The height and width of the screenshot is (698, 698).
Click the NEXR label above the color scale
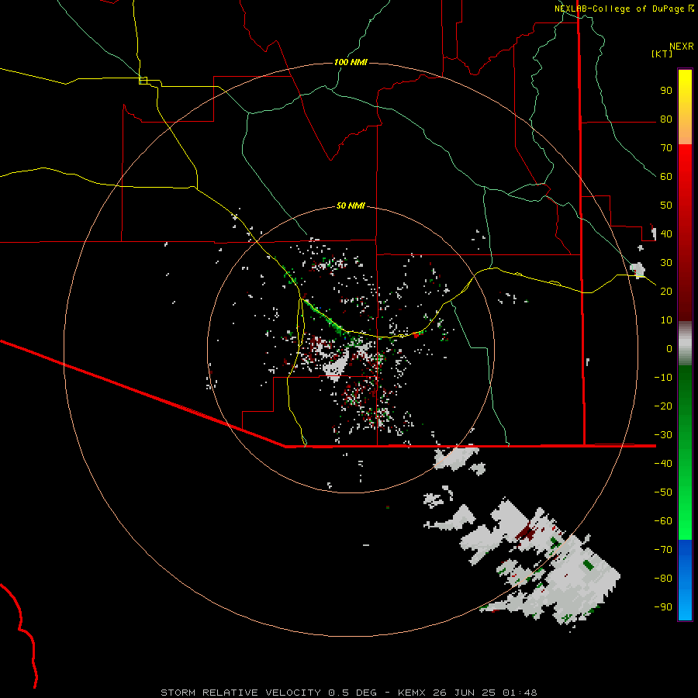[682, 47]
